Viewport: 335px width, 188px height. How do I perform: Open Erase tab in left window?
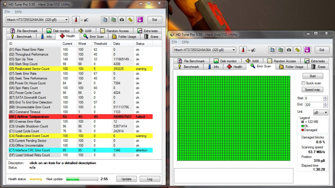point(151,37)
